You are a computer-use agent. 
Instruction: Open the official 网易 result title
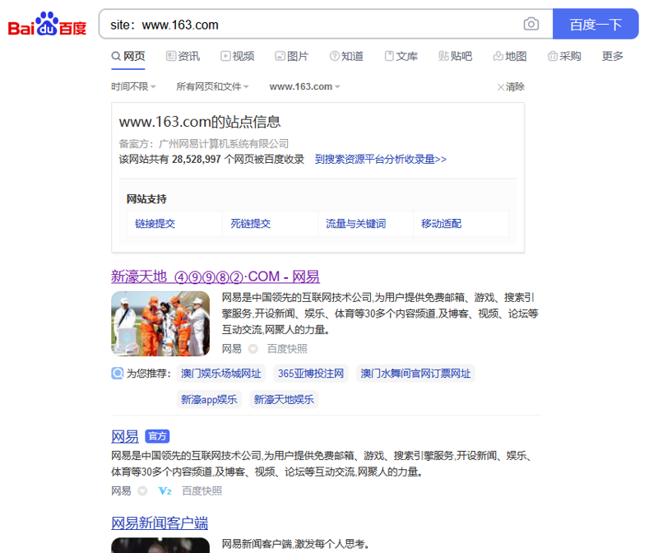pos(125,437)
